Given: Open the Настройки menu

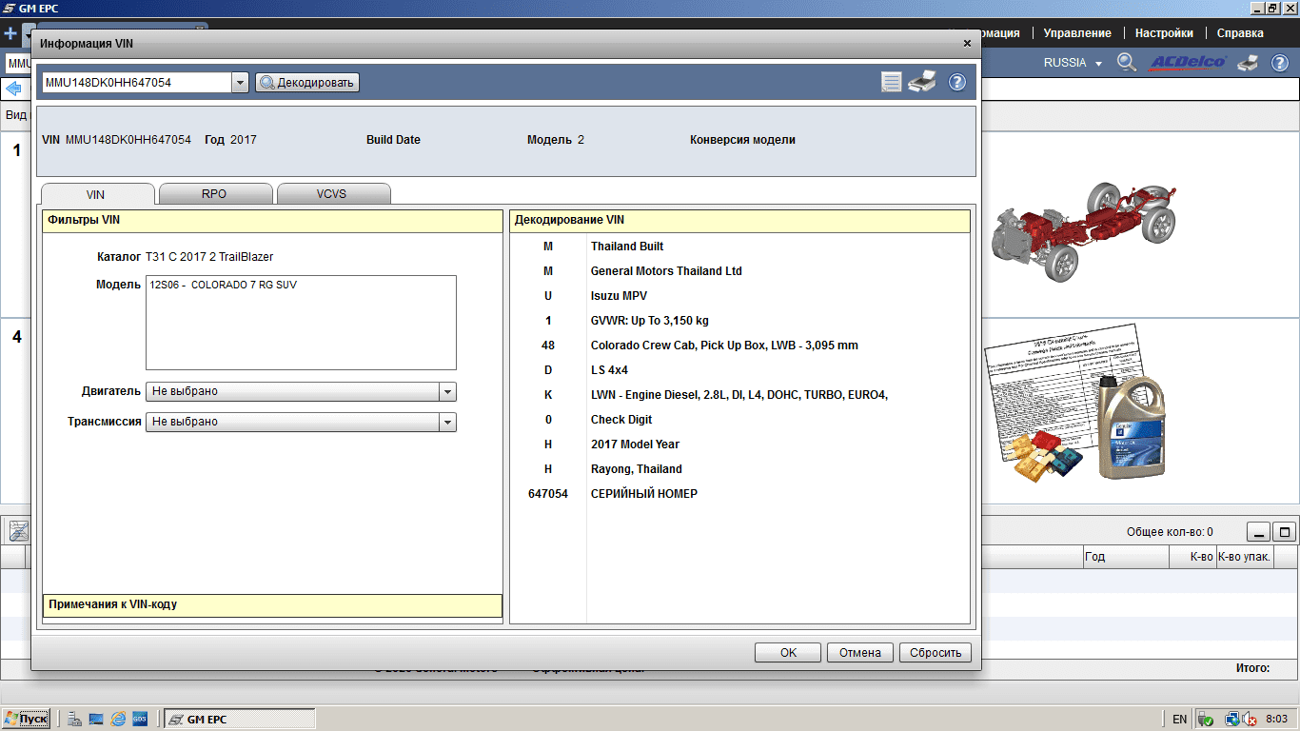Looking at the screenshot, I should tap(1164, 33).
